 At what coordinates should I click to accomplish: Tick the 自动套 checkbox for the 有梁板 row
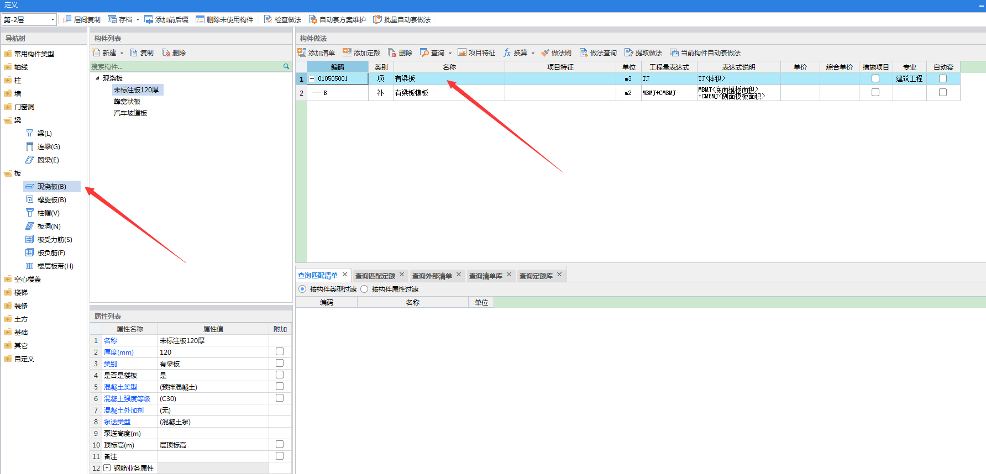943,78
